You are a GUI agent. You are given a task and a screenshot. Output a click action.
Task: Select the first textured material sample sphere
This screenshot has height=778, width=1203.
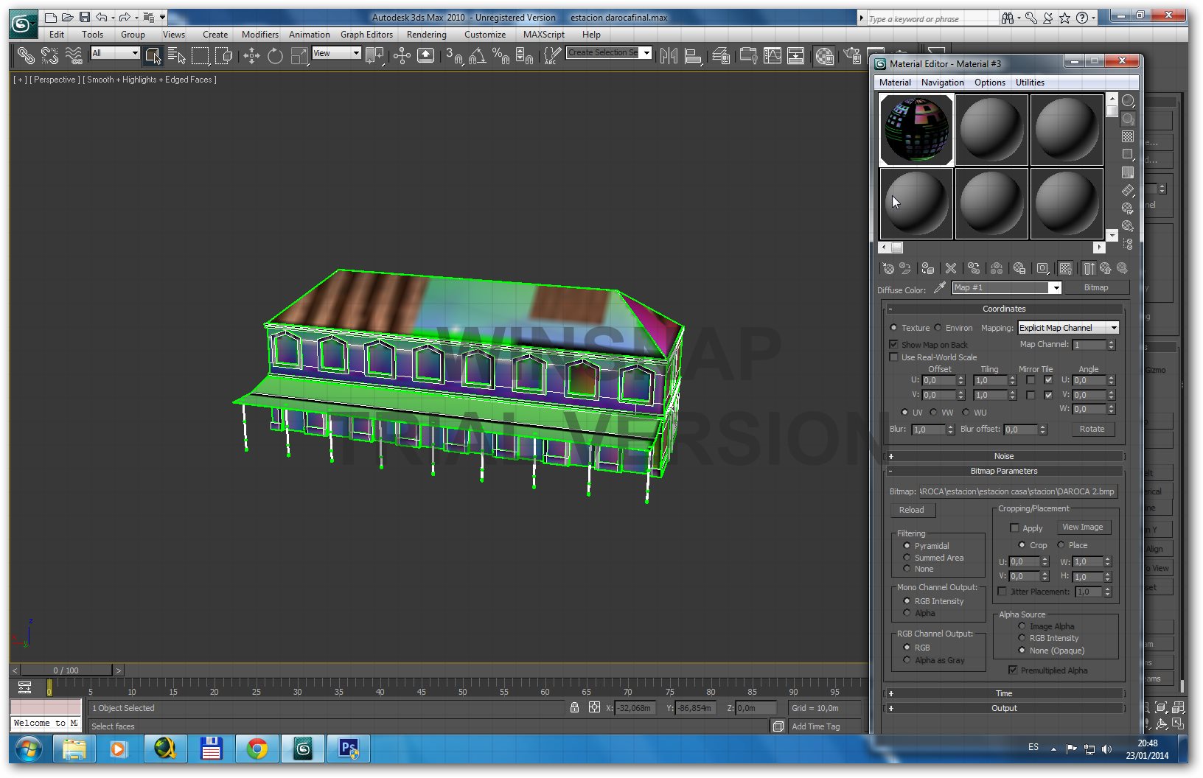[916, 130]
